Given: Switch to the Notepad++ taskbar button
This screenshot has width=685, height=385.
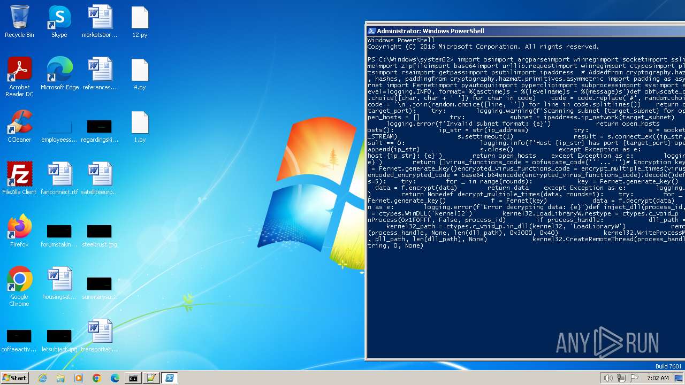Looking at the screenshot, I should point(151,378).
